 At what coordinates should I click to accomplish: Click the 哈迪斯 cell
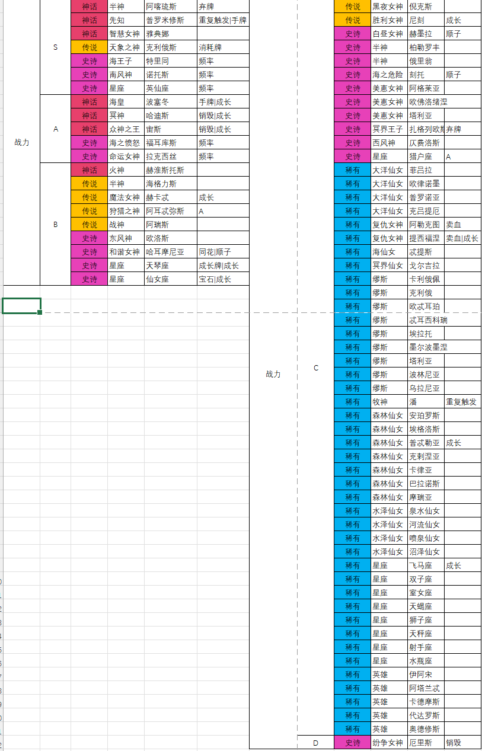click(x=170, y=116)
